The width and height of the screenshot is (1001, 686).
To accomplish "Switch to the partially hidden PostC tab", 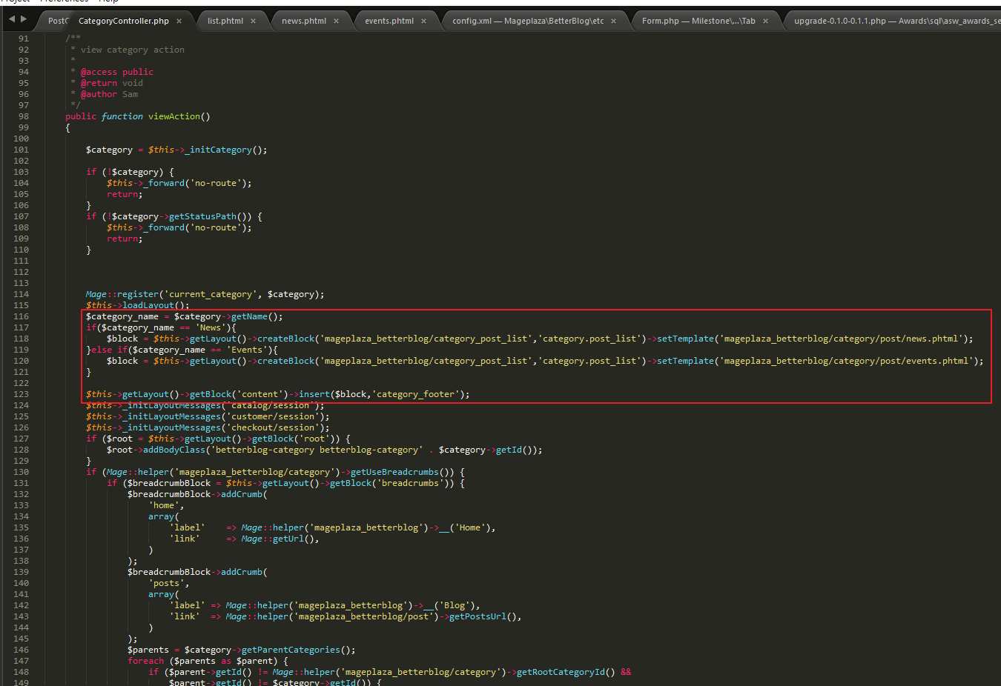I will coord(56,21).
